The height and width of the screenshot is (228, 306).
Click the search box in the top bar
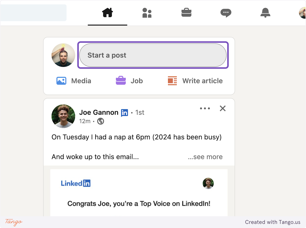click(x=33, y=13)
